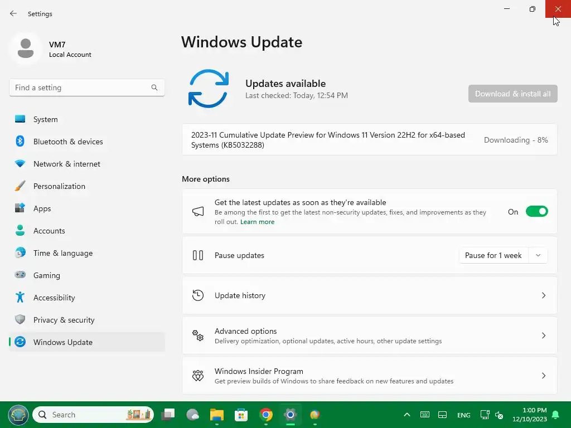Open Bluetooth & devices settings
This screenshot has width=571, height=428.
(x=86, y=141)
